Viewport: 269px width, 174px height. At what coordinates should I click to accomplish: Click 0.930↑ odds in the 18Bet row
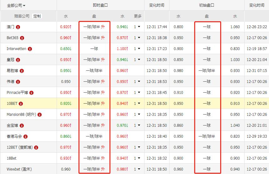click(x=66, y=158)
